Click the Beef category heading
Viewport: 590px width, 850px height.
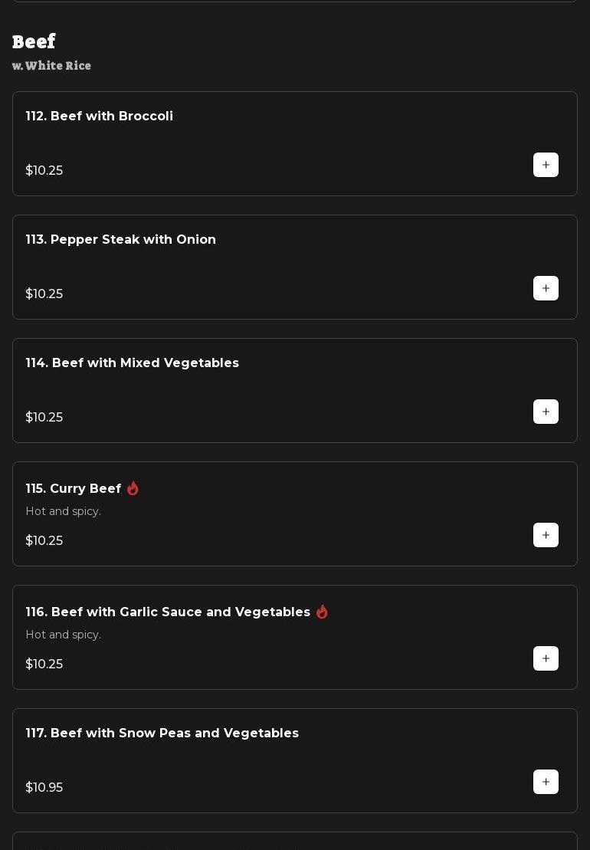[34, 41]
